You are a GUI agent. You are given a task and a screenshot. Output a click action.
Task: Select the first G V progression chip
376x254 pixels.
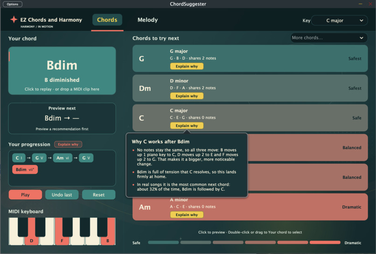[39, 158]
